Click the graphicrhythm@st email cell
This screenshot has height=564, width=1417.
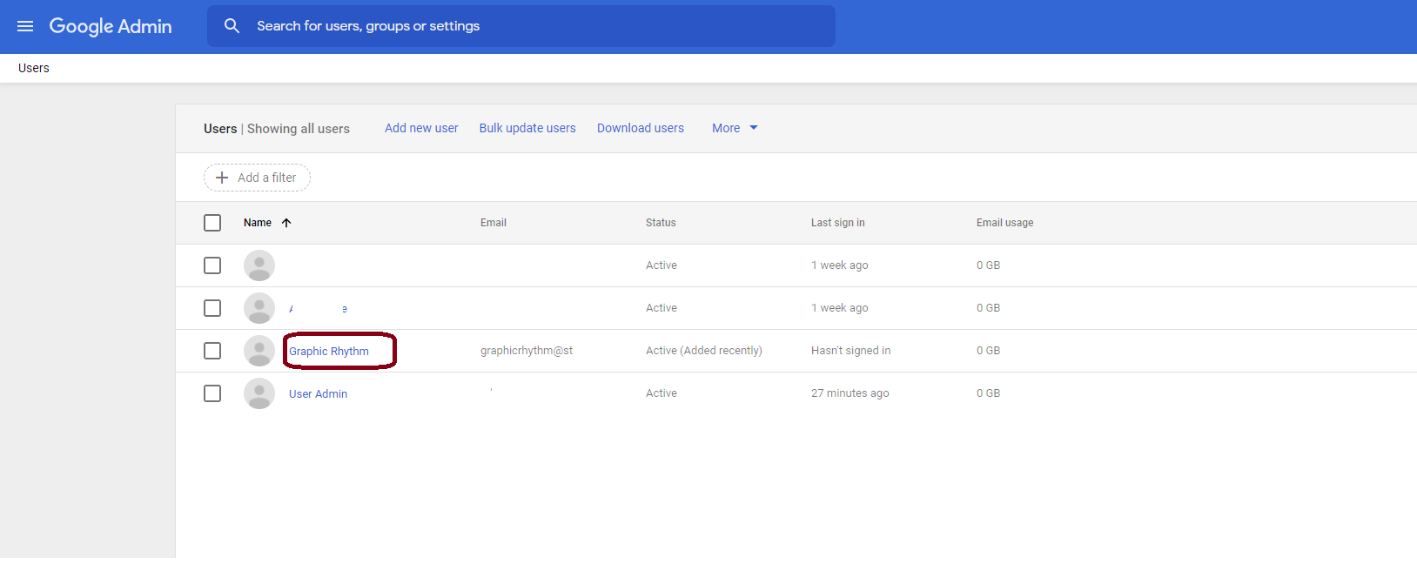[x=527, y=351]
